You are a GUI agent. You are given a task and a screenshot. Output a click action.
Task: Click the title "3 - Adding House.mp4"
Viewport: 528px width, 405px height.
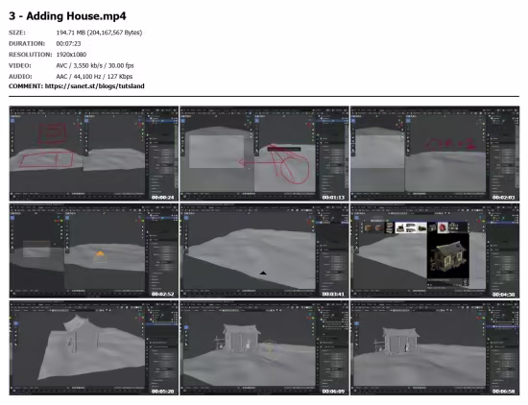click(x=67, y=15)
